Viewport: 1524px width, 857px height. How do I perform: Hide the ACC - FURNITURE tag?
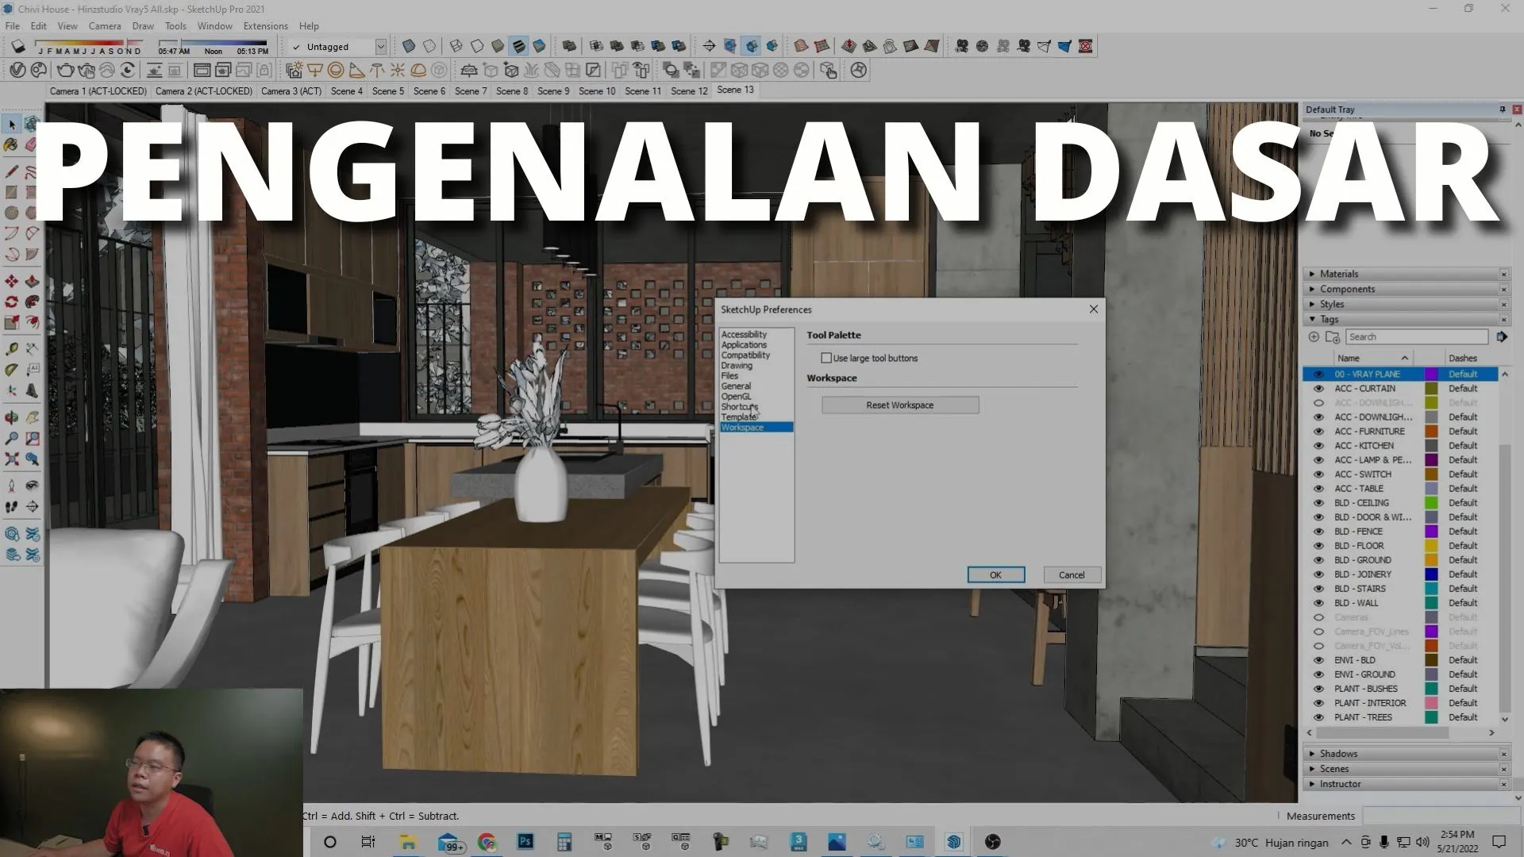1318,432
